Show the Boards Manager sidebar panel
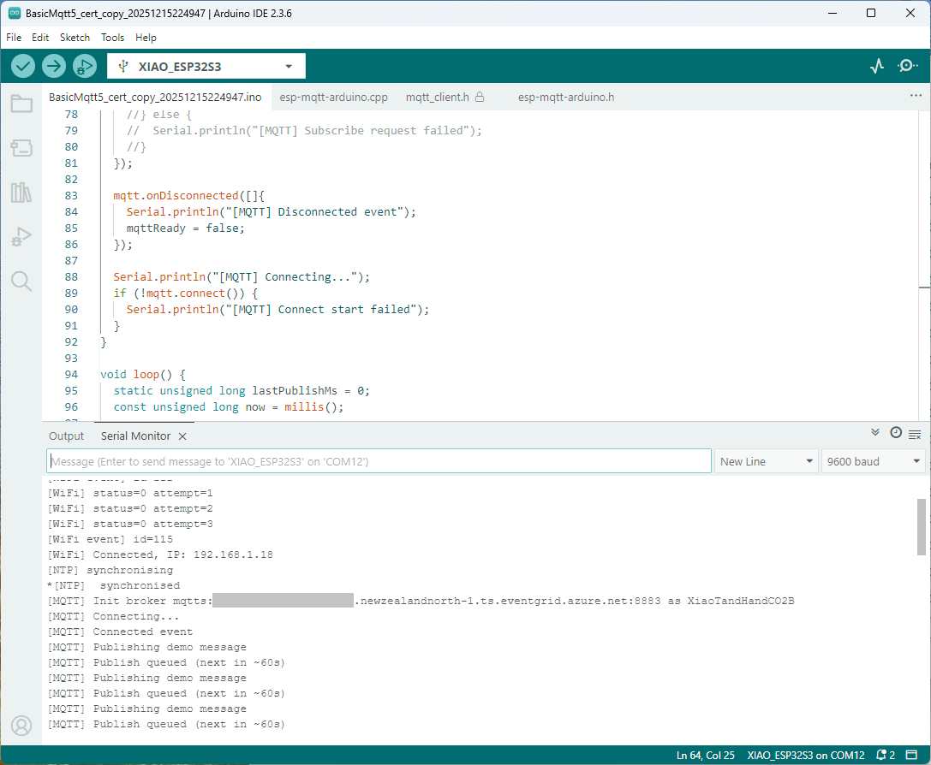 (21, 149)
